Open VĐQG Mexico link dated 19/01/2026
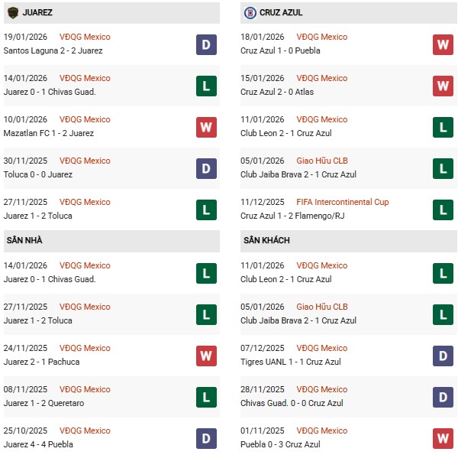The width and height of the screenshot is (458, 455). pos(85,37)
